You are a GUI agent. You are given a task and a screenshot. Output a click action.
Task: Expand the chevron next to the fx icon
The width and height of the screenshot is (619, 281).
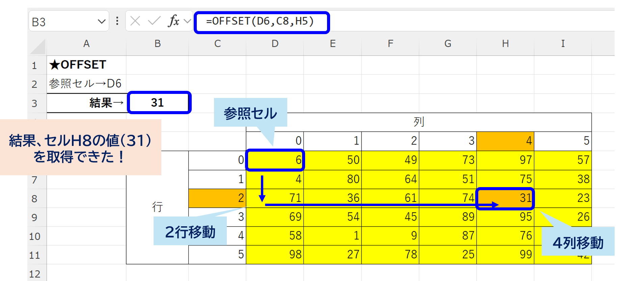coord(187,21)
